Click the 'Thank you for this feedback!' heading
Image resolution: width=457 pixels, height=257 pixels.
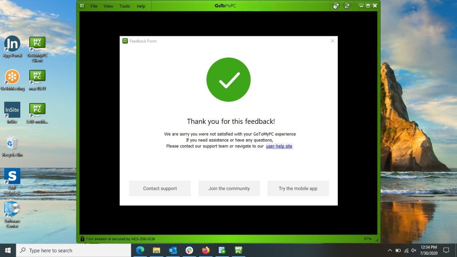231,121
